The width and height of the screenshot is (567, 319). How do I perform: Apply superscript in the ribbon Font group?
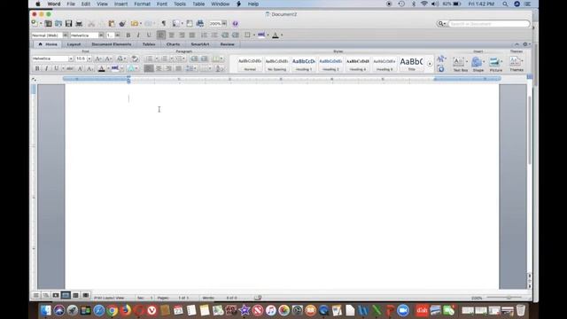pyautogui.click(x=81, y=68)
